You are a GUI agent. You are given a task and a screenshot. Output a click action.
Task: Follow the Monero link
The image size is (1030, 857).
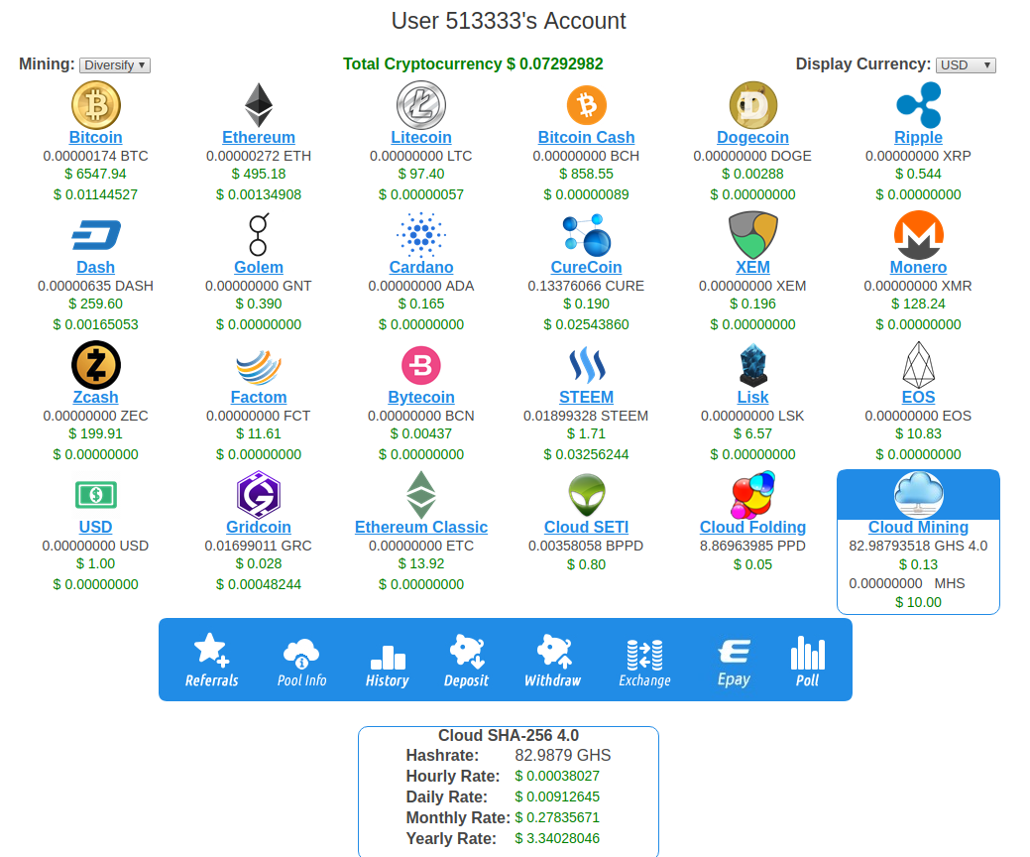tap(918, 268)
